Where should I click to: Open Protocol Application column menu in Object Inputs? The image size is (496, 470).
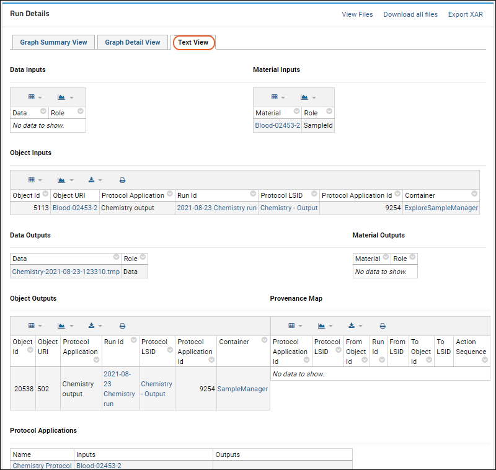pyautogui.click(x=170, y=193)
